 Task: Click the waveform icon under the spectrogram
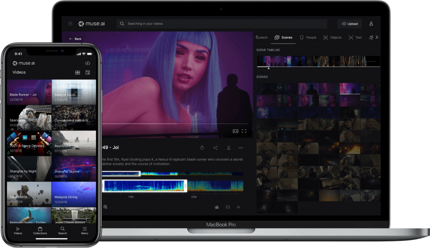click(238, 207)
